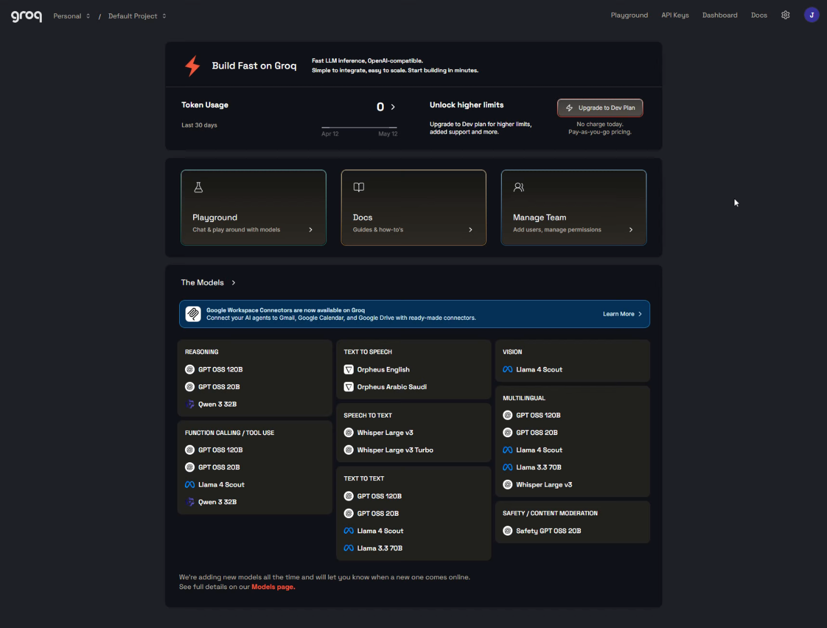
Task: Open Dashboard in the top navigation
Action: point(720,15)
